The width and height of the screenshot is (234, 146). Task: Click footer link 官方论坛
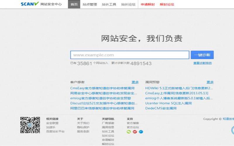133,127
